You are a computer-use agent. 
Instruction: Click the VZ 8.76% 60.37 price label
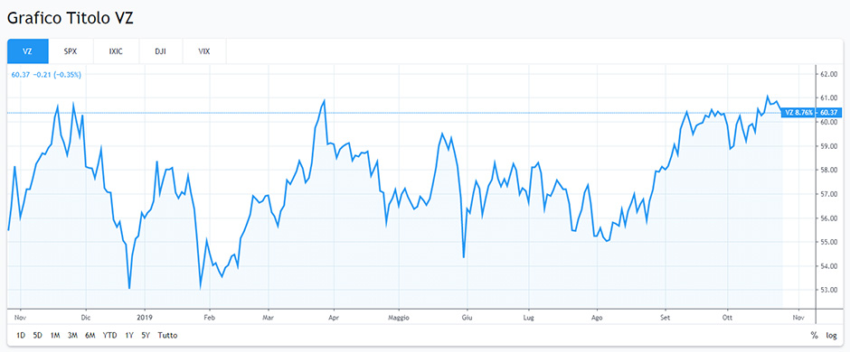811,113
